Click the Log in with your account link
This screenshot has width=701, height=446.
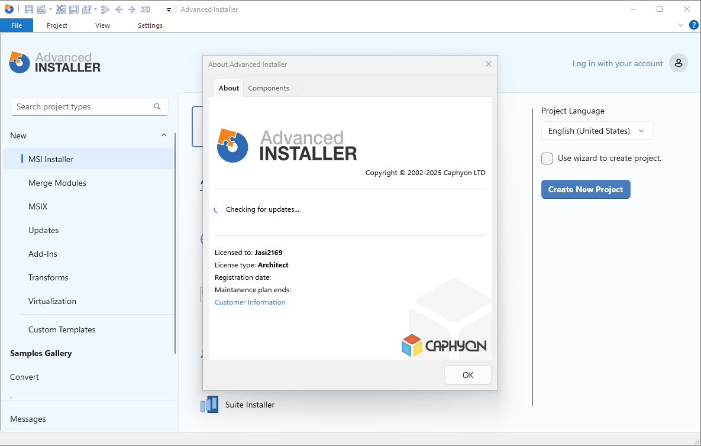pyautogui.click(x=618, y=63)
